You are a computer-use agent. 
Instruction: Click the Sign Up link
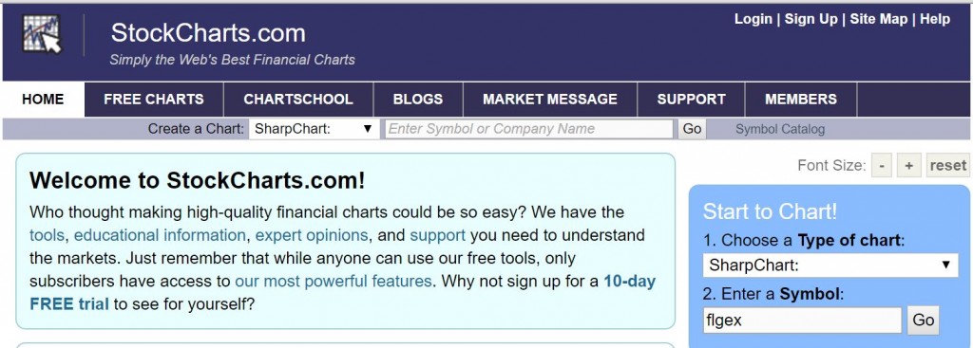811,19
